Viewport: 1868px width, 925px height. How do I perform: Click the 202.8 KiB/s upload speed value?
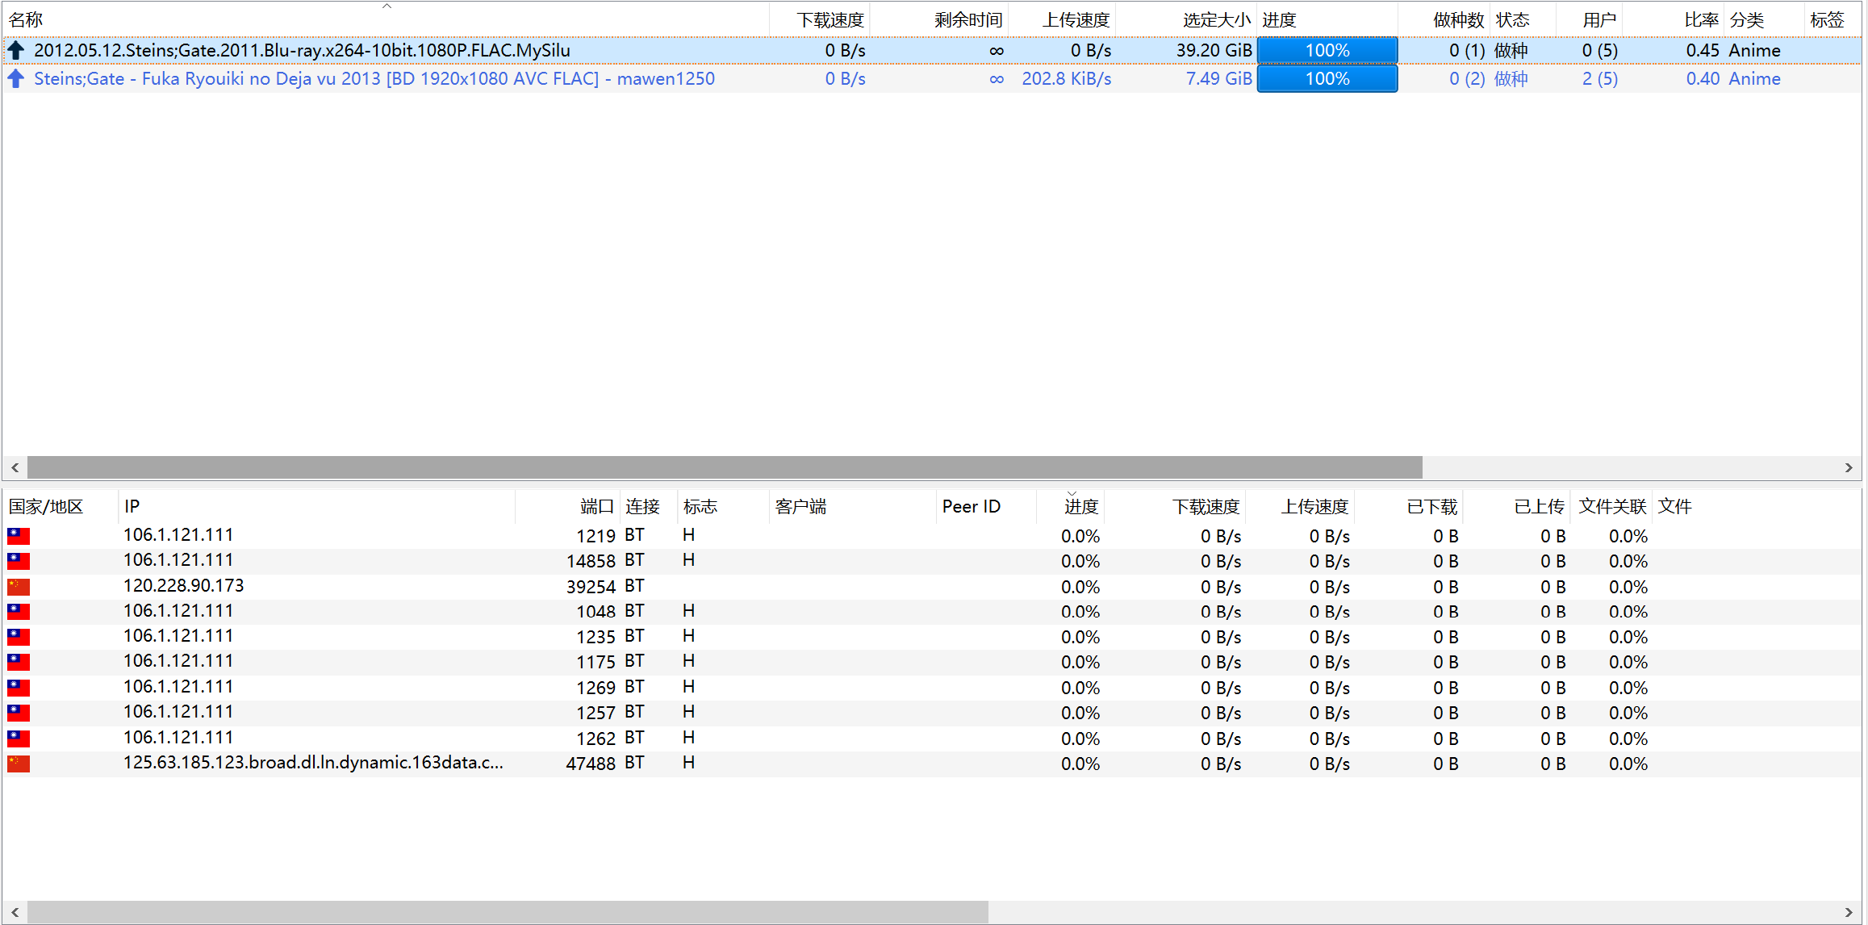[1067, 78]
